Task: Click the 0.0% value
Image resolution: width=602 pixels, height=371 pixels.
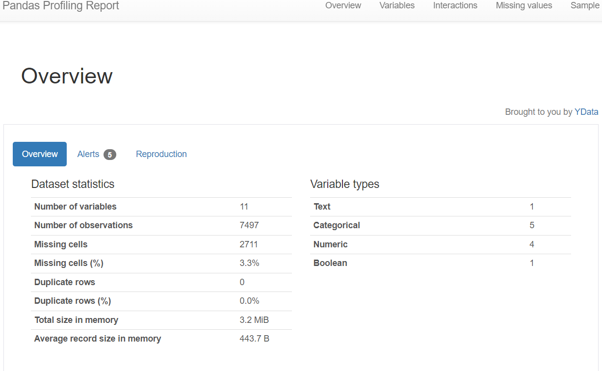Action: pyautogui.click(x=249, y=301)
